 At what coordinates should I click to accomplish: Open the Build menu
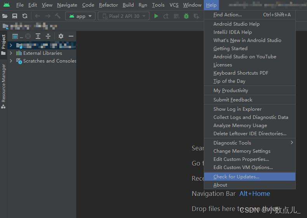pos(128,5)
